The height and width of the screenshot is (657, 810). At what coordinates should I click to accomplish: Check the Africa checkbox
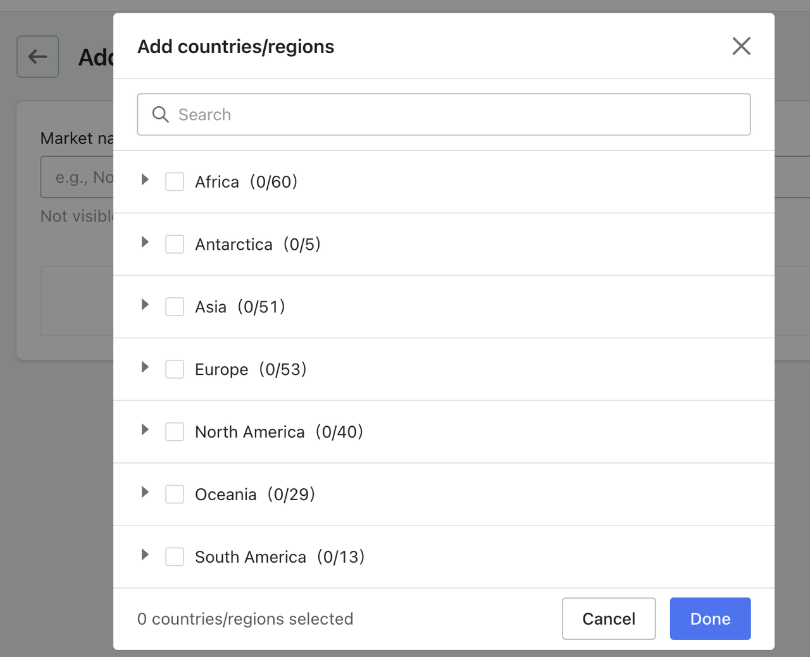tap(175, 181)
